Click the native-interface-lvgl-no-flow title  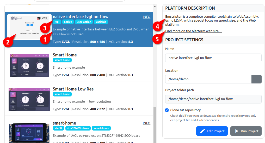point(81,17)
